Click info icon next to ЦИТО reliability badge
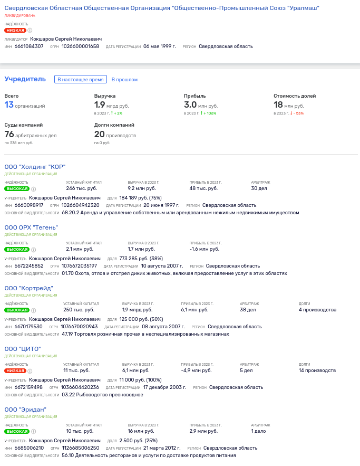The height and width of the screenshot is (466, 360). pyautogui.click(x=30, y=371)
